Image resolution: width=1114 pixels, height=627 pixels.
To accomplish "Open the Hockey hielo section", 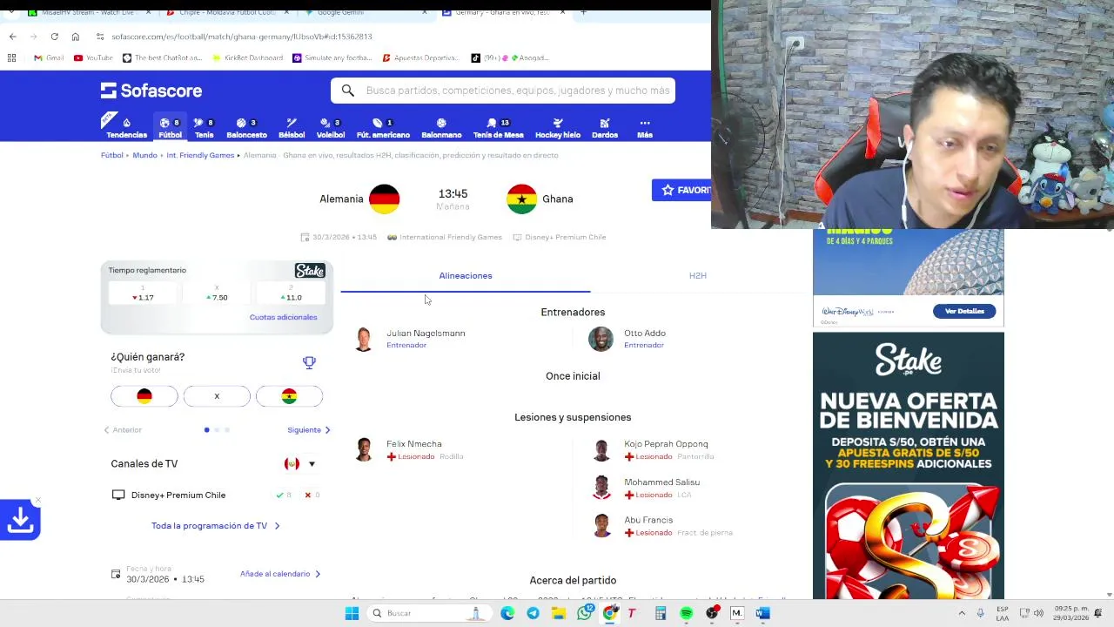I will (x=557, y=128).
